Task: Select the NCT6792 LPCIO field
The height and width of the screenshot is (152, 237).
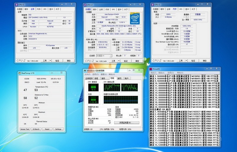Action: tap(50, 27)
